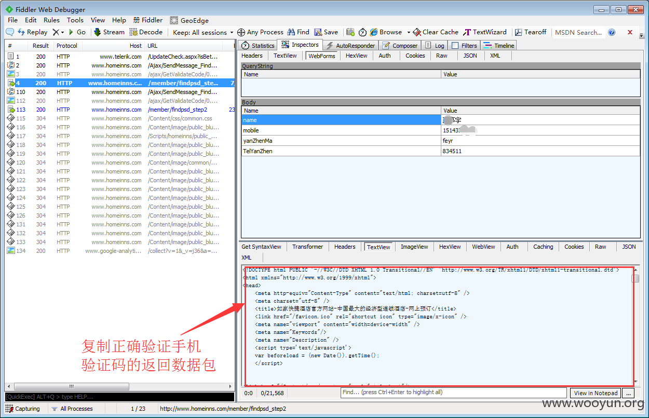This screenshot has height=418, width=649.
Task: Open the Get SyntaxView response tab
Action: pos(261,247)
